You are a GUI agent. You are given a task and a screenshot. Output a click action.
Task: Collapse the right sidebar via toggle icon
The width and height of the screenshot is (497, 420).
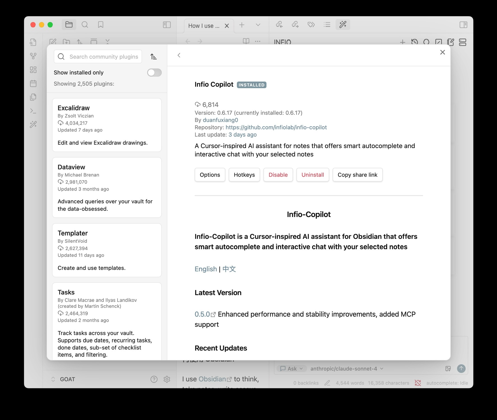463,25
